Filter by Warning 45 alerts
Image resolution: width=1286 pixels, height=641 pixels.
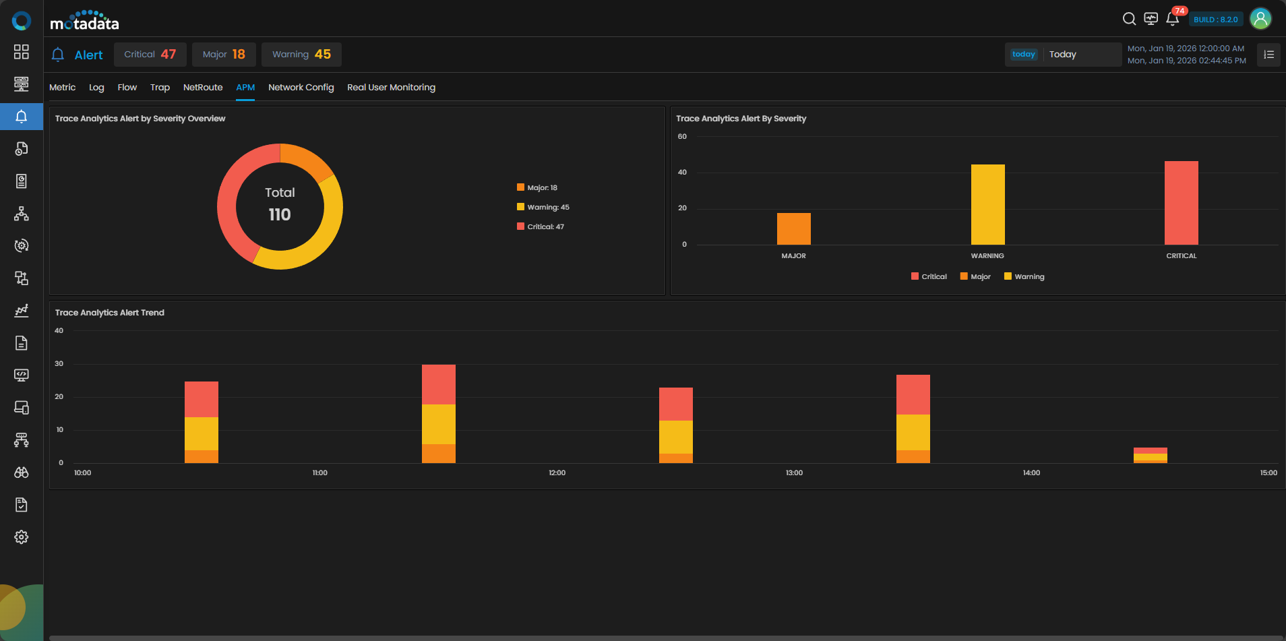tap(301, 55)
